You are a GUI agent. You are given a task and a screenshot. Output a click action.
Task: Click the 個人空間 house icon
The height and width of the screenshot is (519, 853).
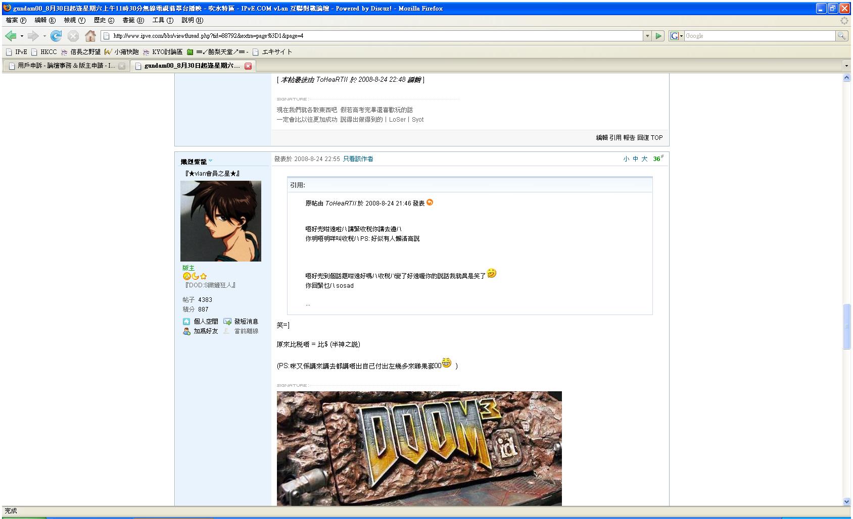[186, 322]
